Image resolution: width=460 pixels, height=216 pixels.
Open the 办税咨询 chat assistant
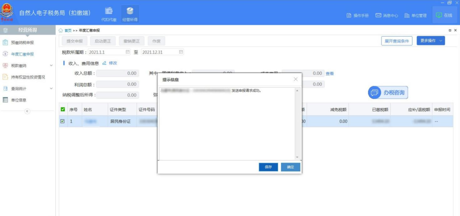point(388,92)
